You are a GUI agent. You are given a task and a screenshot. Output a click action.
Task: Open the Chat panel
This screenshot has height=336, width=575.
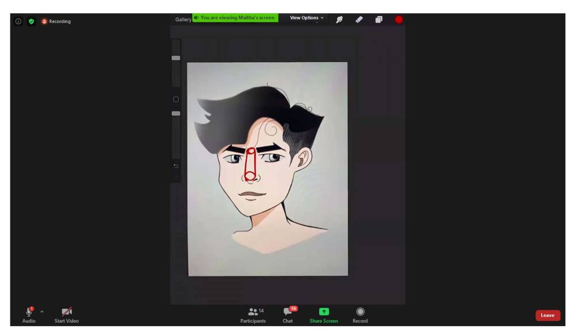click(x=287, y=315)
